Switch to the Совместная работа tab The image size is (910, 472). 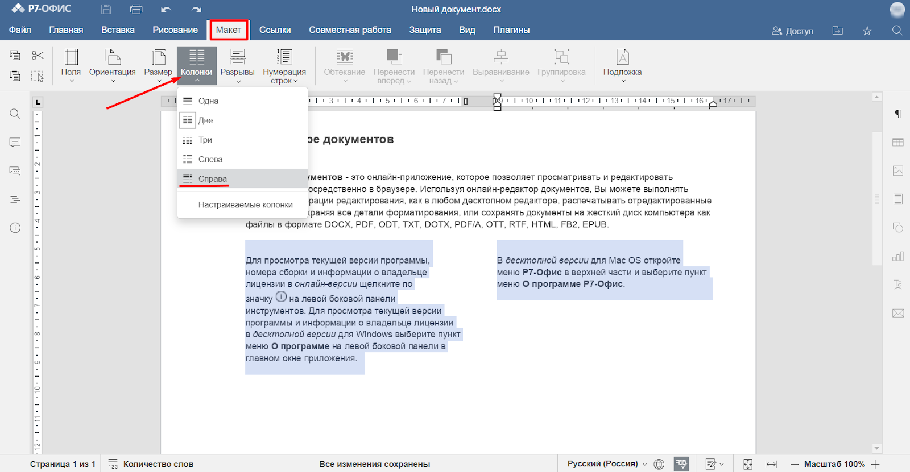point(350,30)
